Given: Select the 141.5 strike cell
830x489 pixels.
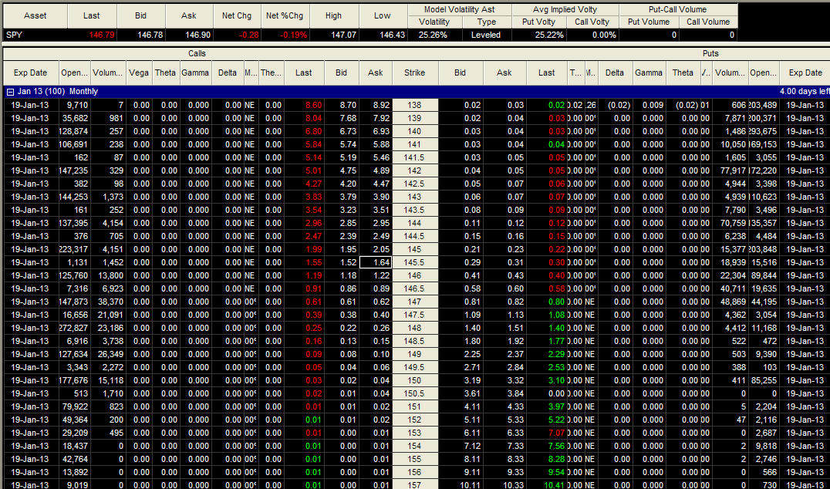Looking at the screenshot, I should [x=415, y=157].
